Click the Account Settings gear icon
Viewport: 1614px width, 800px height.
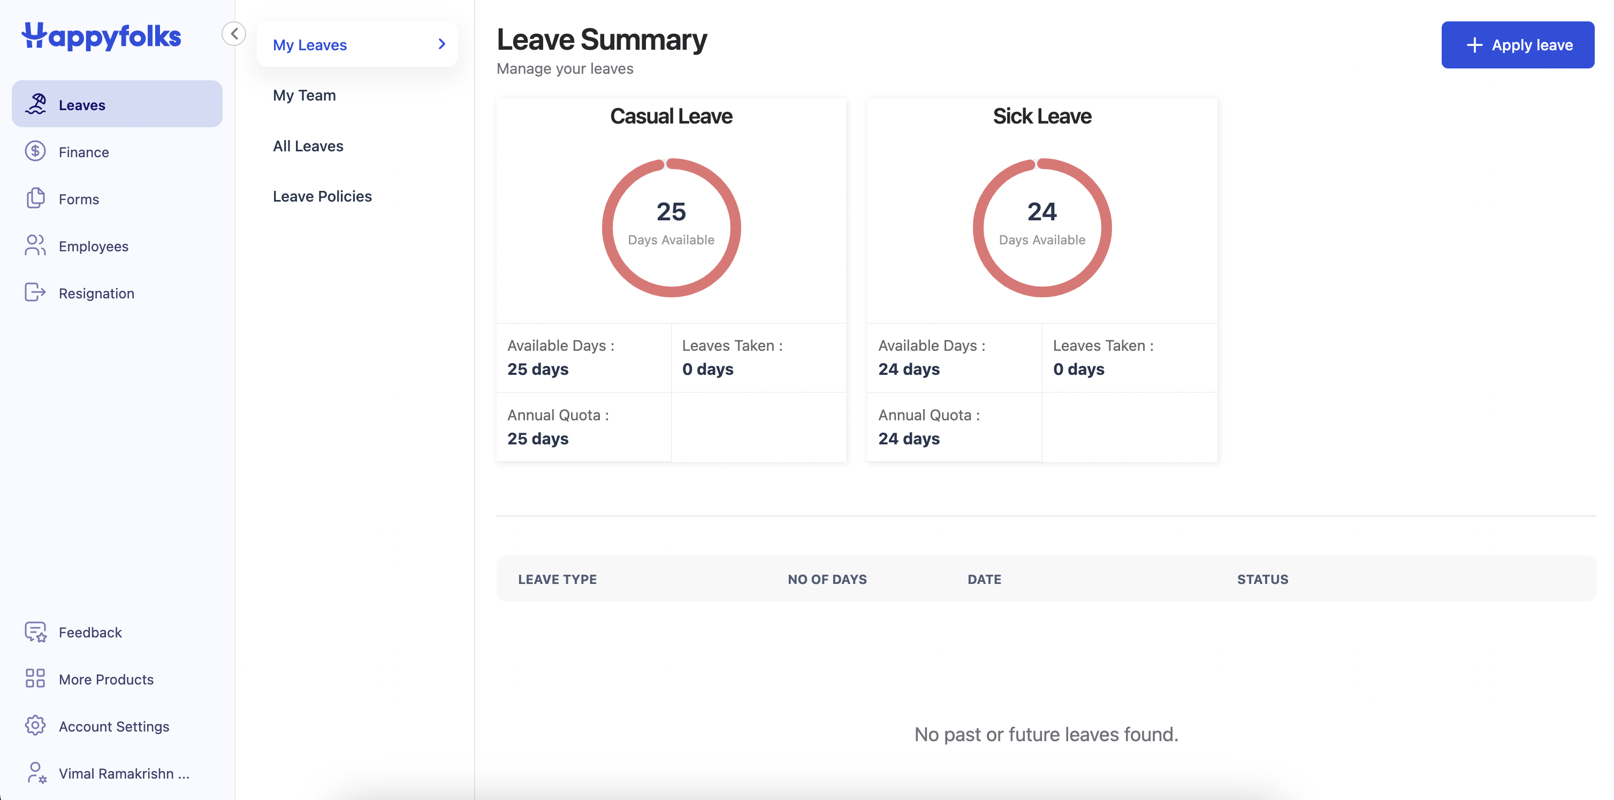pos(34,726)
